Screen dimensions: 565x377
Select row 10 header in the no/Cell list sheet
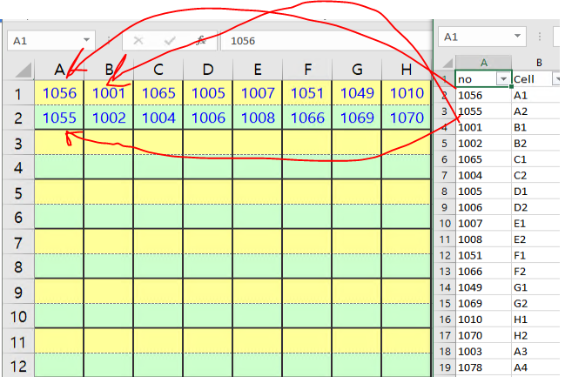point(445,224)
